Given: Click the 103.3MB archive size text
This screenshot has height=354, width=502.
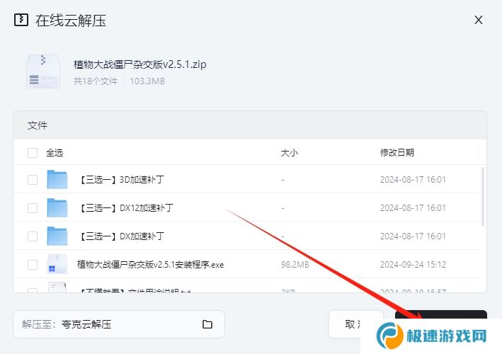Looking at the screenshot, I should point(147,81).
